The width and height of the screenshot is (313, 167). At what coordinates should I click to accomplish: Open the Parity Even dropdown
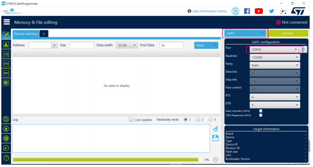click(x=275, y=65)
